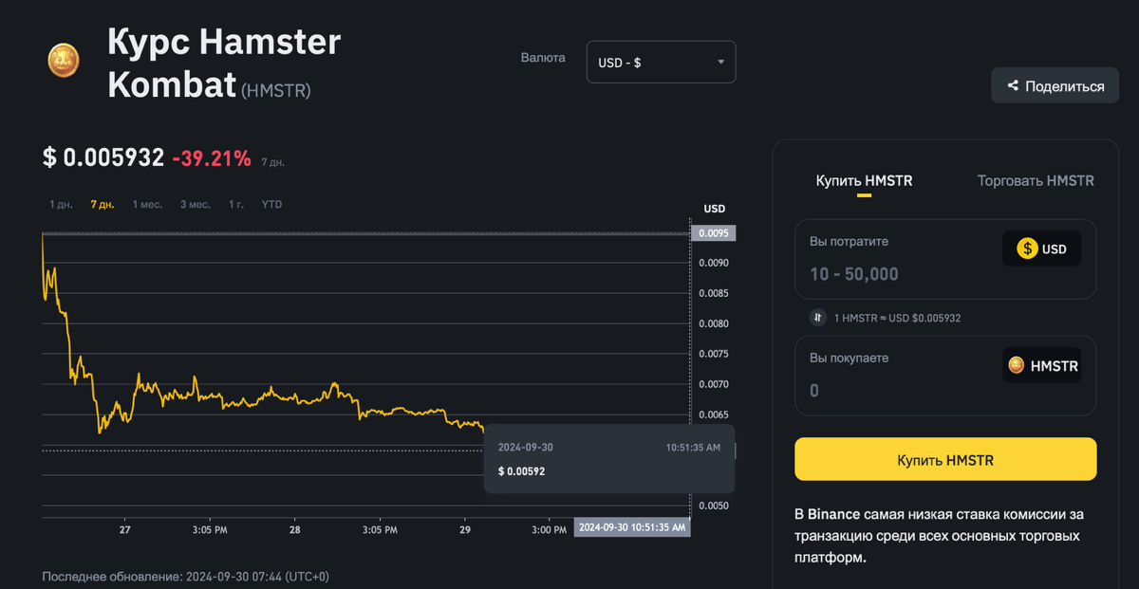Click the 0.0065 price axis label
This screenshot has height=589, width=1139.
714,414
